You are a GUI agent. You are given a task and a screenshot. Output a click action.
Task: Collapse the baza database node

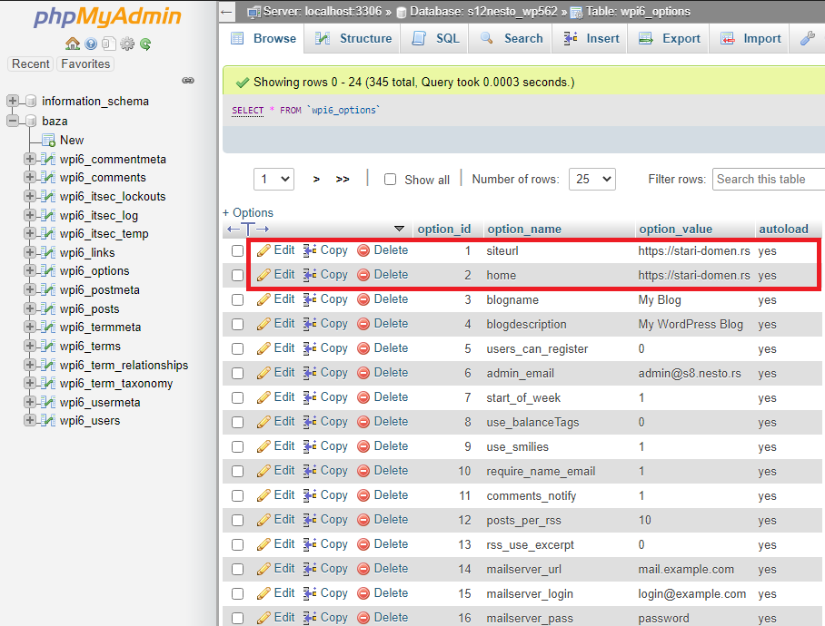13,121
